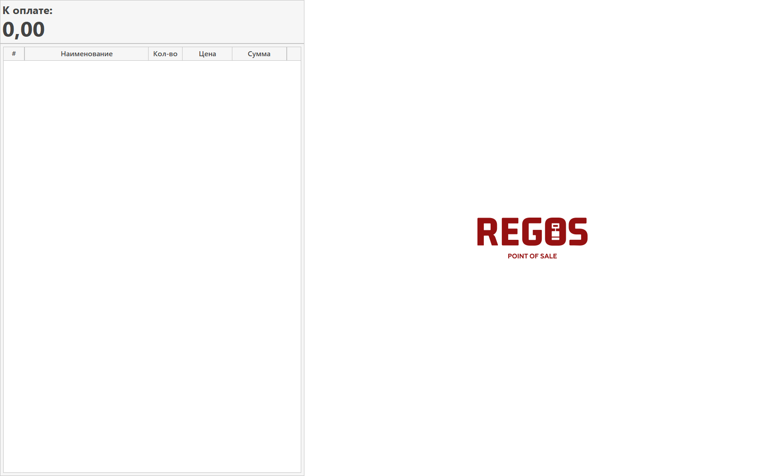Click the REGOS logo letter R
Screen dimensions: 761x476
(487, 232)
